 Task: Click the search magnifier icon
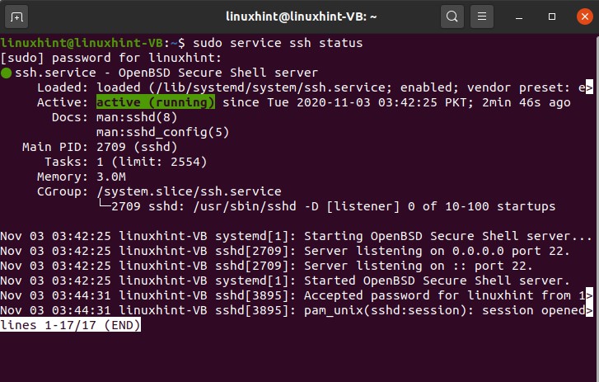pos(452,15)
